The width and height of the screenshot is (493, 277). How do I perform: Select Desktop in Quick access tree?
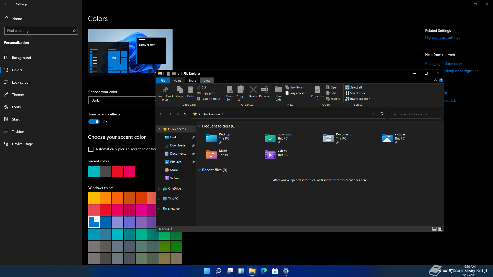176,137
